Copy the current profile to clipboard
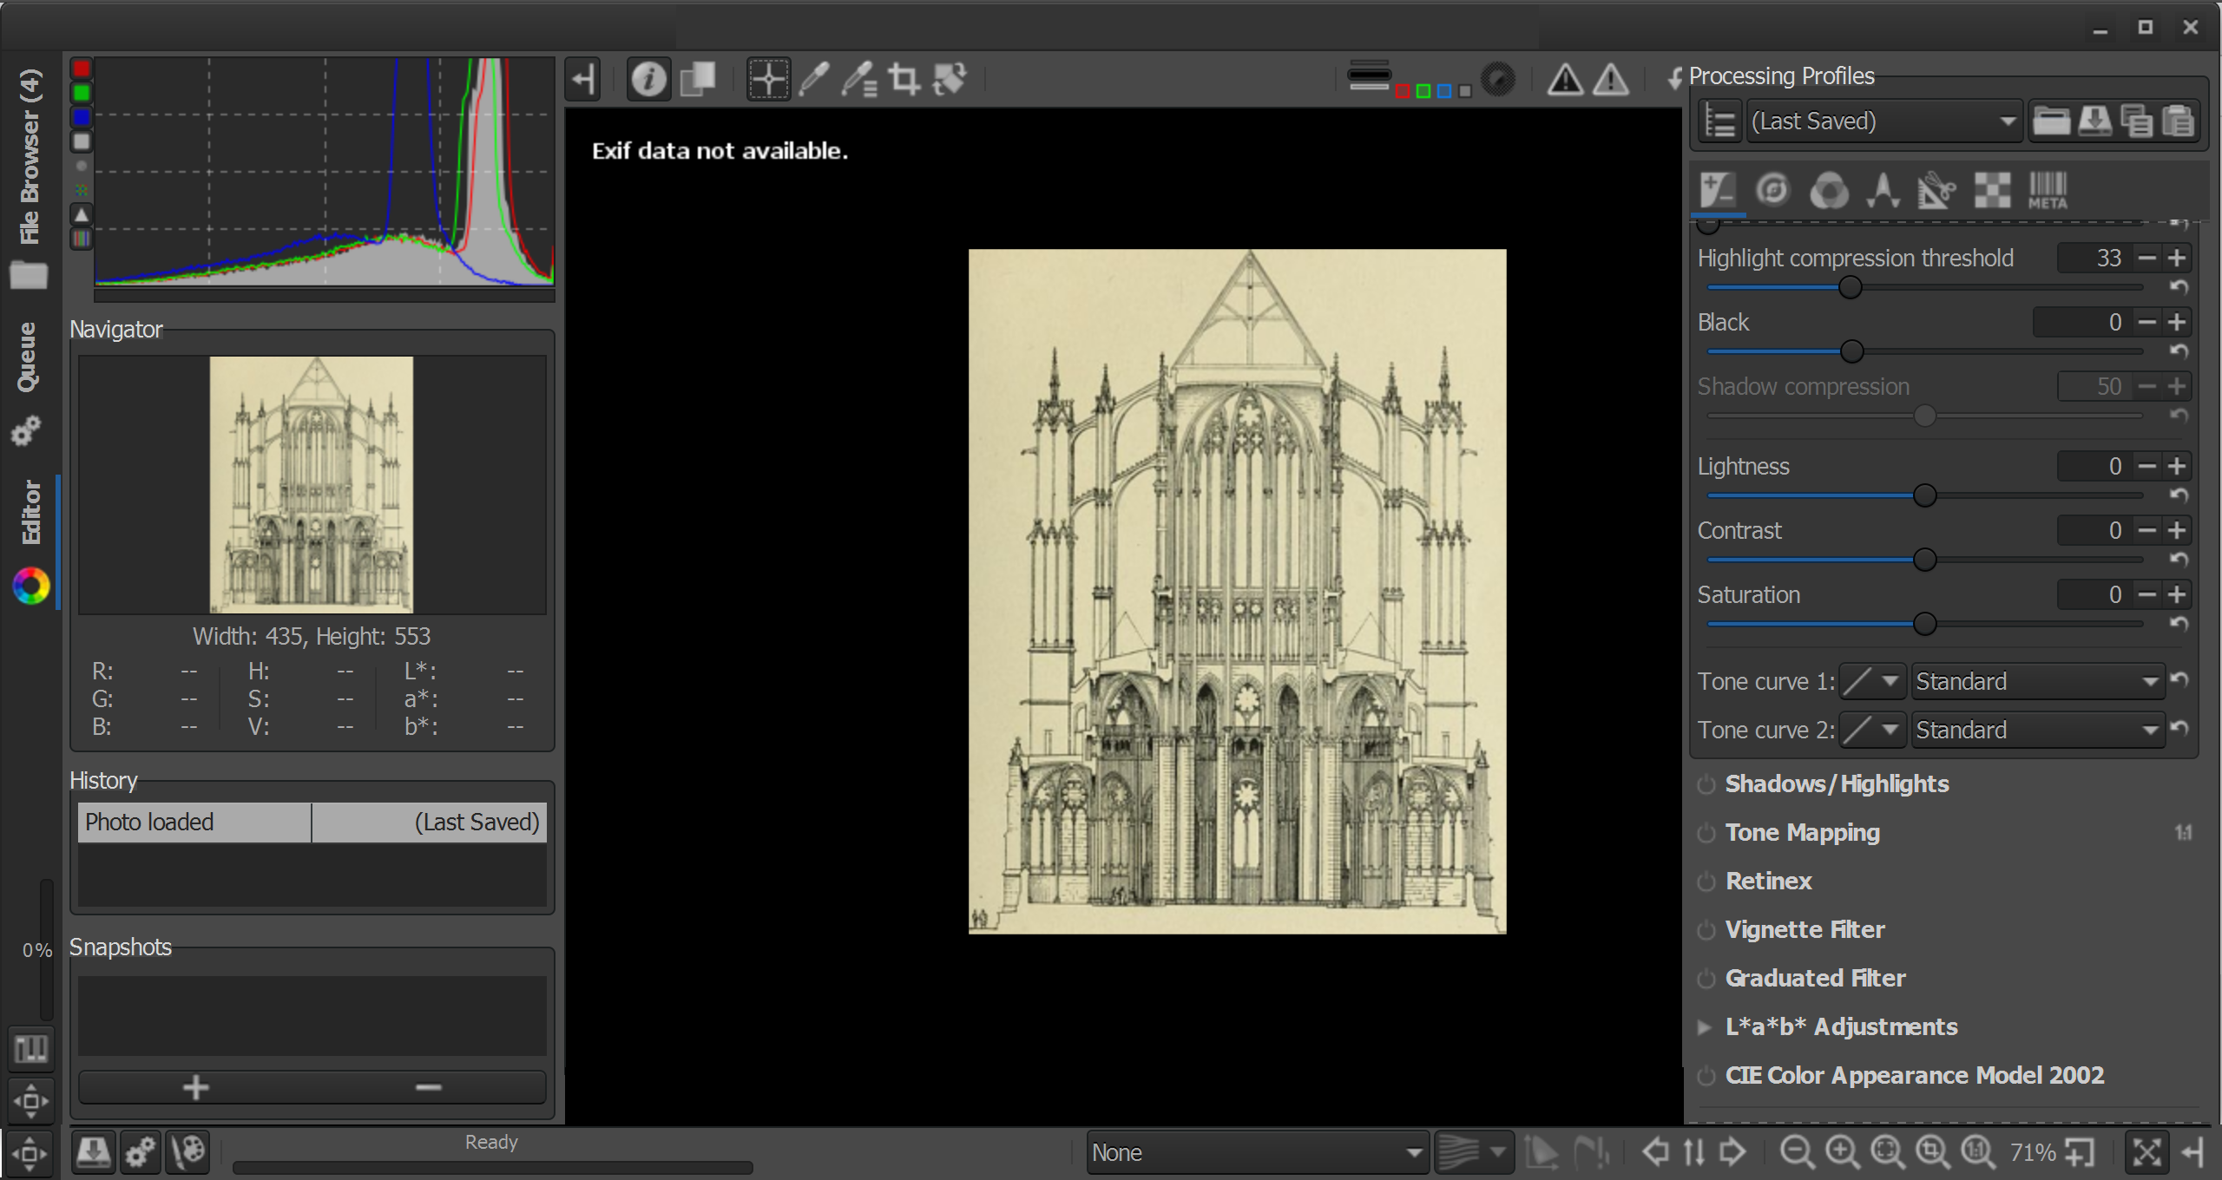 coord(2136,121)
